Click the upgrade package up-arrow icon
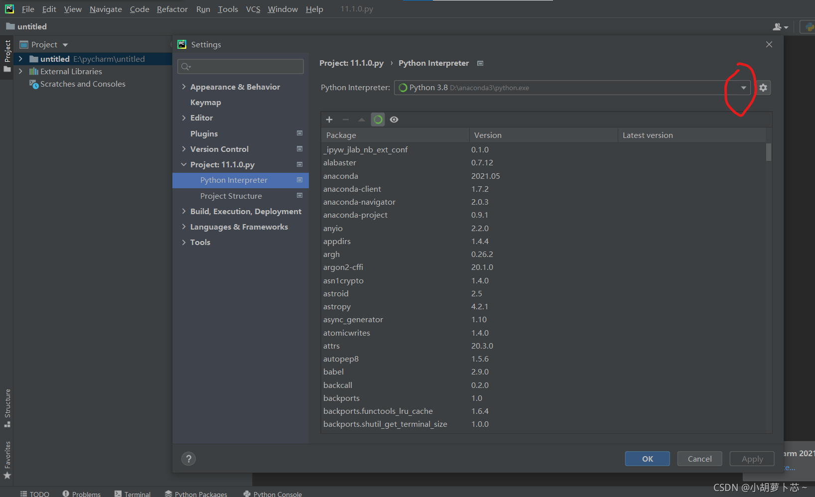815x497 pixels. [x=362, y=120]
